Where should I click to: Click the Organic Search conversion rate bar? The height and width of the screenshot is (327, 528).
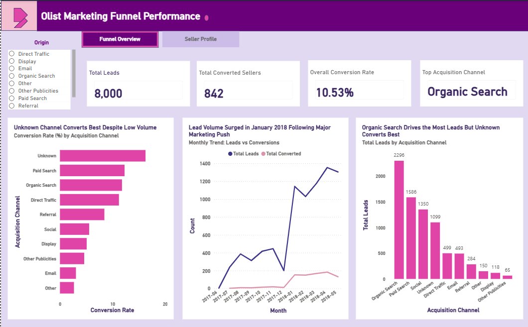point(91,185)
